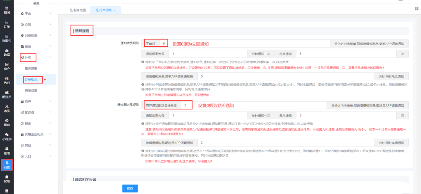This screenshot has height=194, width=421.
Task: Open 数据 statistics section
Action: [x=7, y=52]
